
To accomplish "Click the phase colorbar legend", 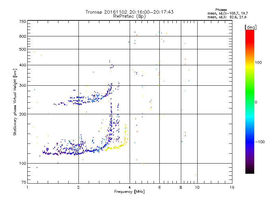I will pyautogui.click(x=250, y=101).
